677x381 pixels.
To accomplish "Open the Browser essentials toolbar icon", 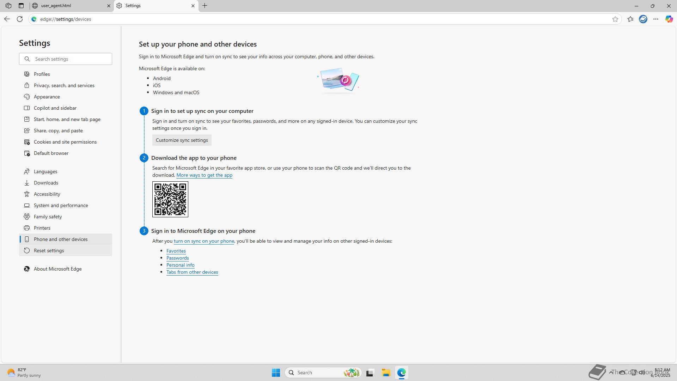I will [x=643, y=19].
